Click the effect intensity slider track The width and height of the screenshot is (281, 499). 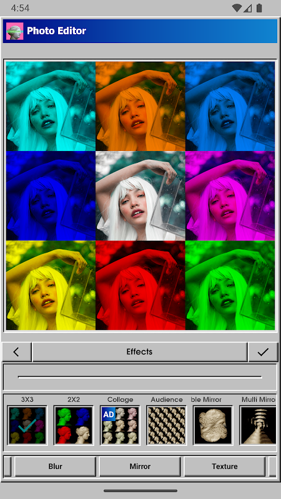(140, 377)
